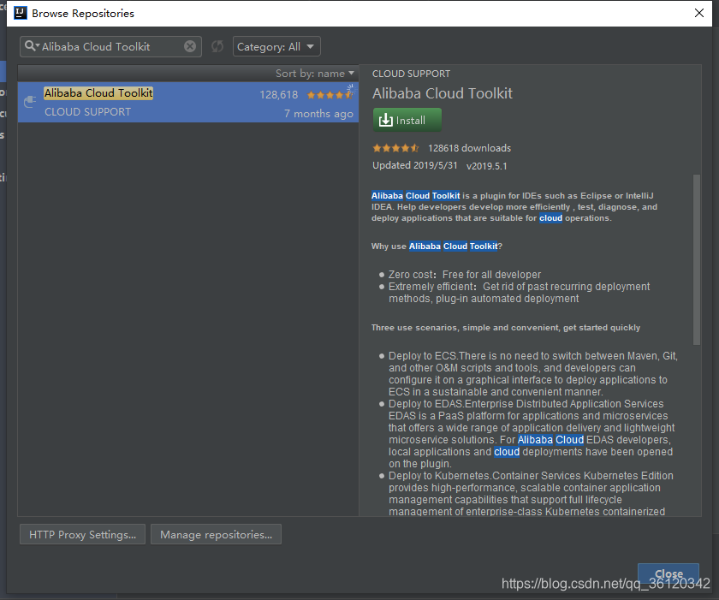This screenshot has width=719, height=600.
Task: Click the IntelliJ logo in the dialog titlebar
Action: (x=21, y=13)
